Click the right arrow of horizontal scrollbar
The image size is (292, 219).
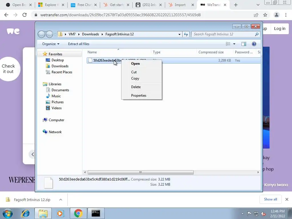tap(258, 172)
